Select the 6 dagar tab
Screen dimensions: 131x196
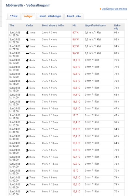pyautogui.click(x=28, y=16)
